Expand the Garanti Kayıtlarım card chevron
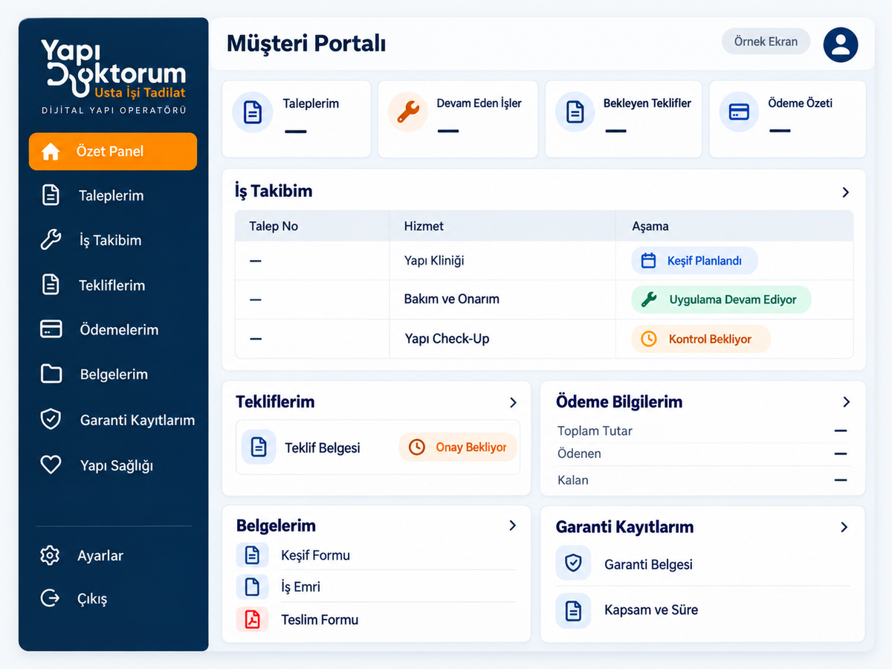 pos(844,527)
